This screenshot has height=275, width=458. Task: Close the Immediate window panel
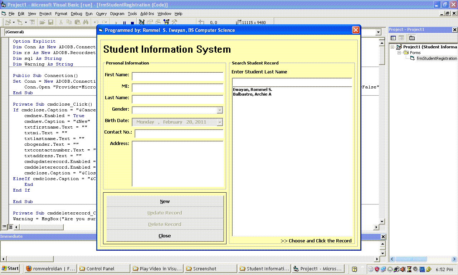point(383,237)
